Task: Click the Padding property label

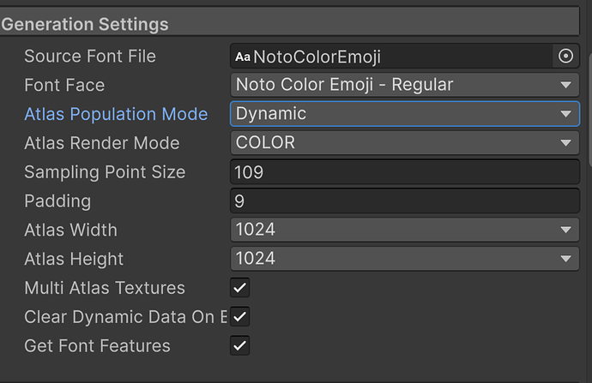Action: [x=57, y=201]
